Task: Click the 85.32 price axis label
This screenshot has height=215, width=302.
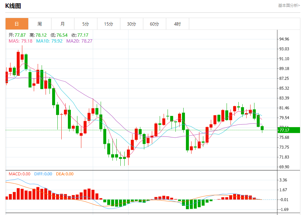Action: click(284, 88)
